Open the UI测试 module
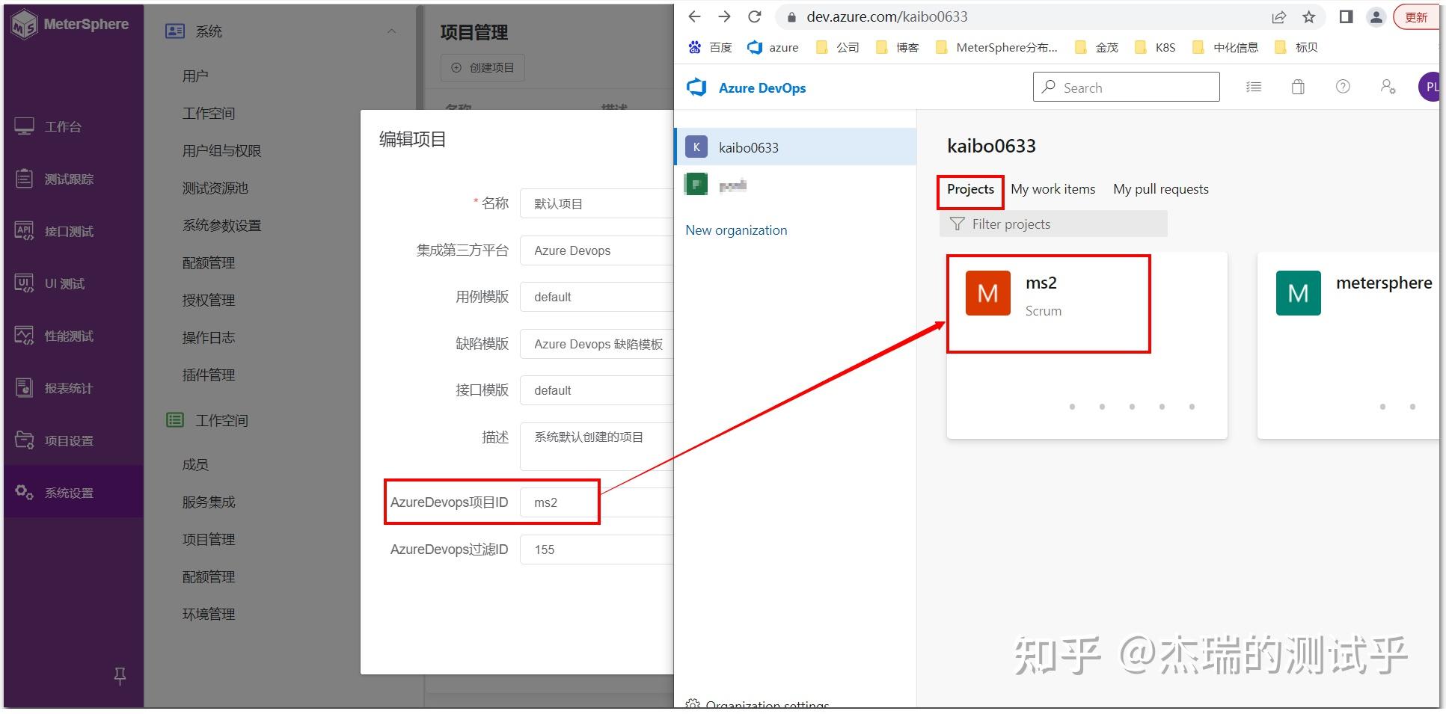This screenshot has height=714, width=1446. [23, 283]
